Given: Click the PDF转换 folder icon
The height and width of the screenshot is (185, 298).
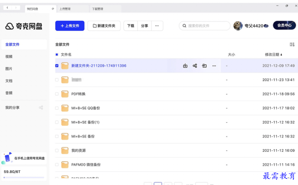Looking at the screenshot, I should (x=65, y=94).
